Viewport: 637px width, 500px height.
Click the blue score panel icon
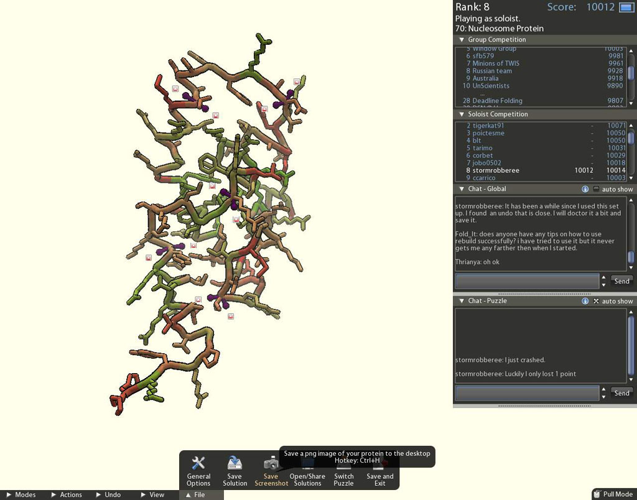point(626,7)
